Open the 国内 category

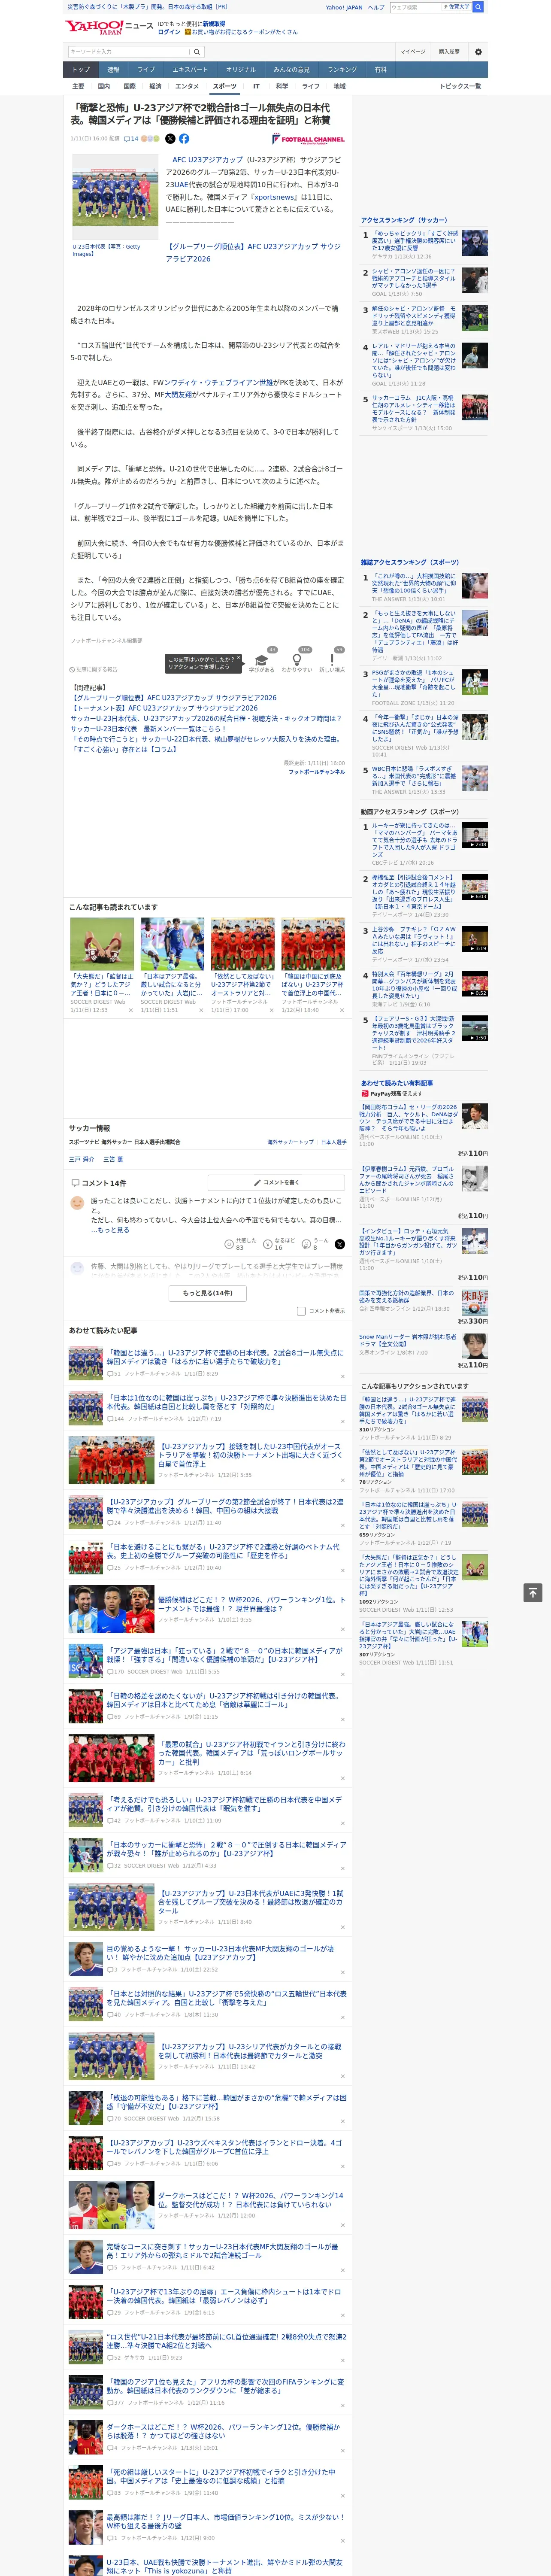[104, 86]
